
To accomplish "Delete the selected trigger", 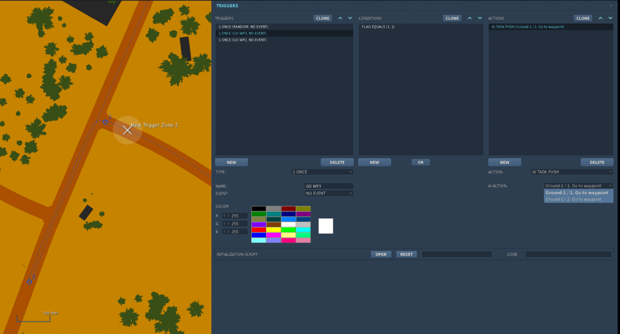I will point(337,162).
